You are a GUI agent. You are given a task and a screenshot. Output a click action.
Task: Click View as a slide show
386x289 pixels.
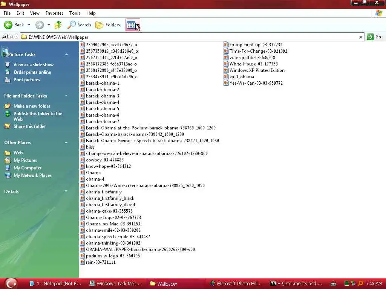point(33,65)
